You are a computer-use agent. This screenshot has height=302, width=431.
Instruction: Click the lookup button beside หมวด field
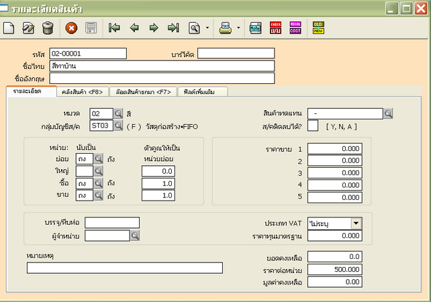pos(118,113)
